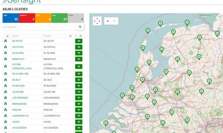Click the road icon in the DE KOOY row

[6, 41]
